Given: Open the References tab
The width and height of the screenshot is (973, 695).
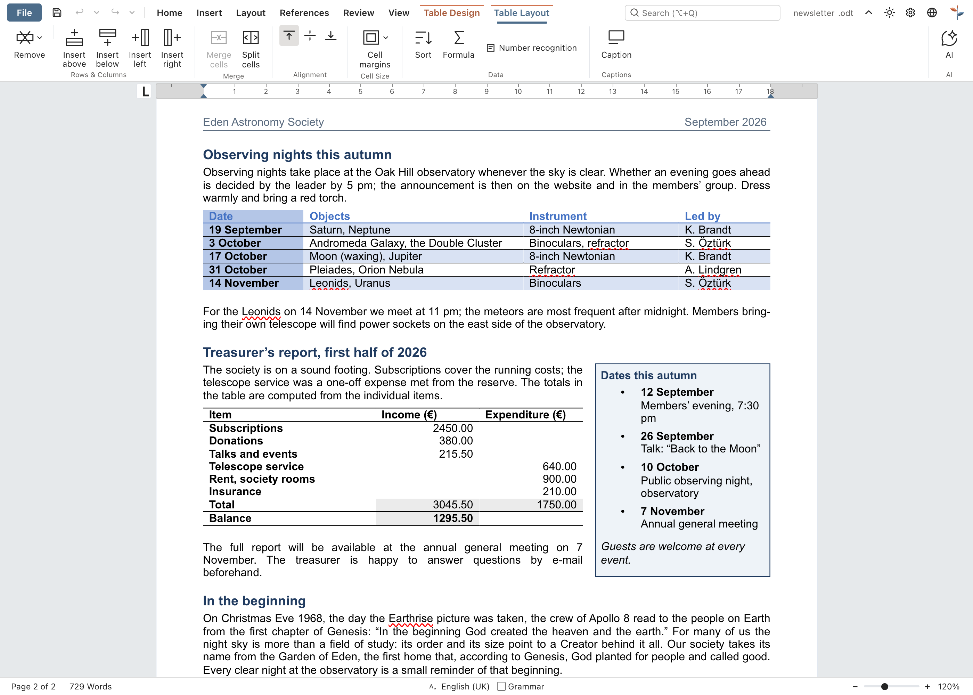Looking at the screenshot, I should [x=304, y=13].
